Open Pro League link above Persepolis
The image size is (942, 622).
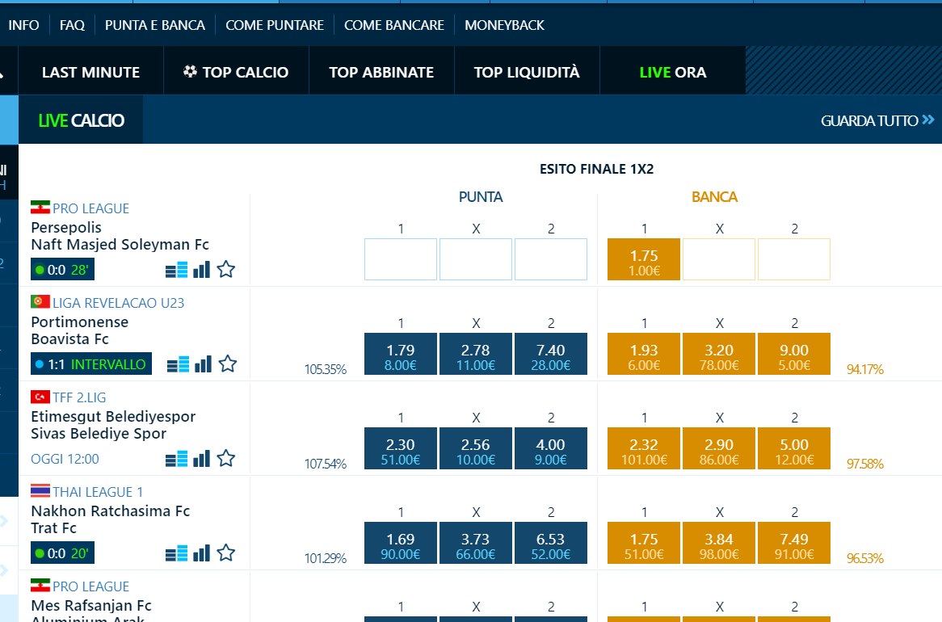[x=90, y=208]
